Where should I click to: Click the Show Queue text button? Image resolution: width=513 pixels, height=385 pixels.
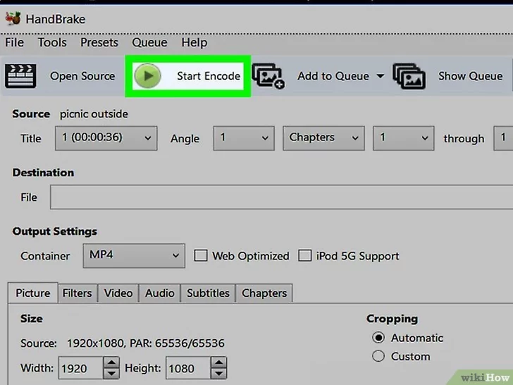coord(470,76)
